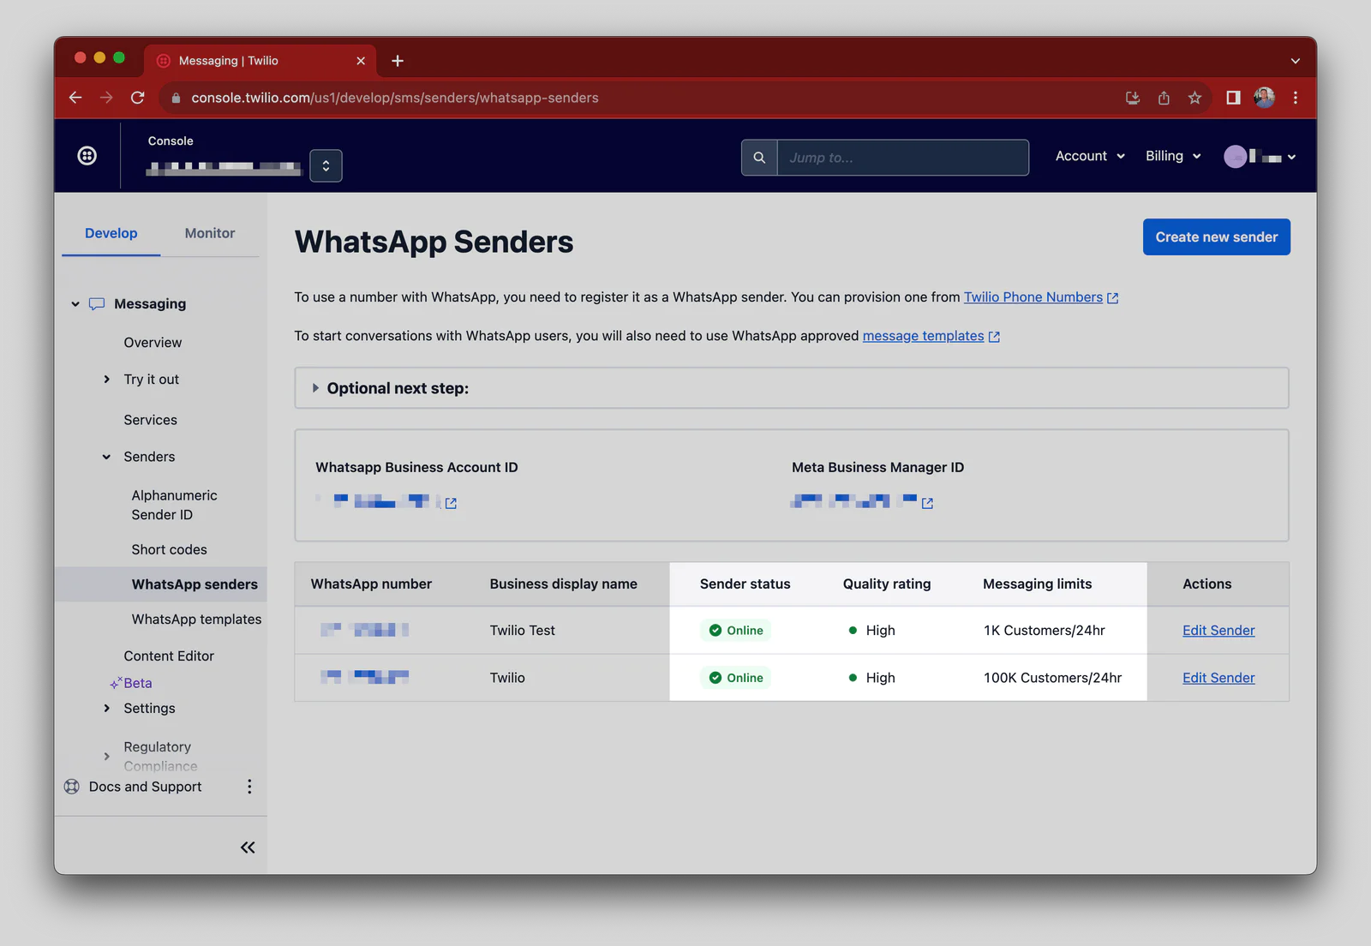Bookmark this page with star icon
The height and width of the screenshot is (946, 1371).
1194,98
